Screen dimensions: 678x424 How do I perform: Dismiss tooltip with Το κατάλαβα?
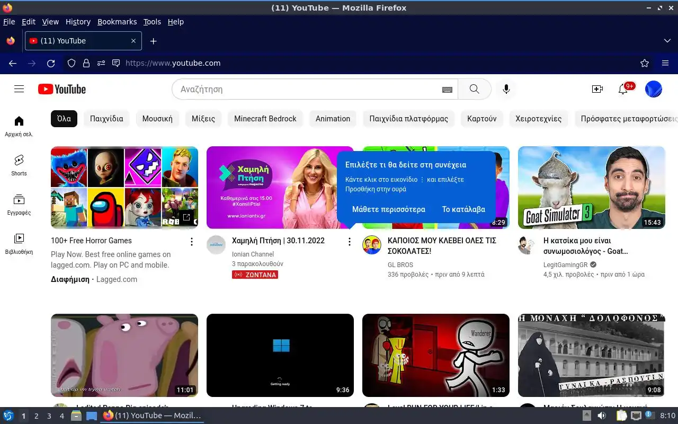(x=463, y=209)
